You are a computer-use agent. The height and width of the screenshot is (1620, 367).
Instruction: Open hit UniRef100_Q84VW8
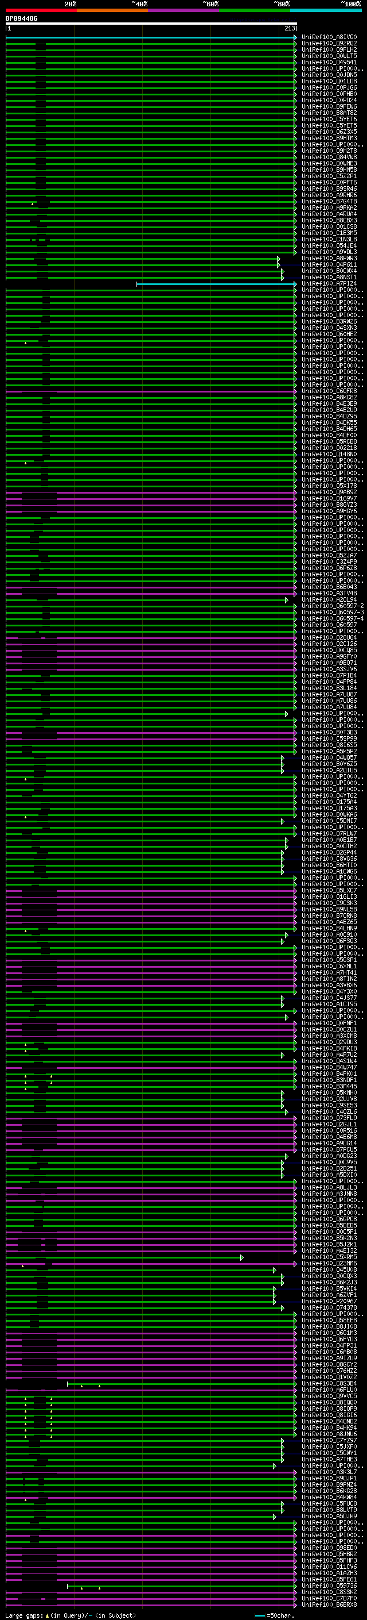click(x=329, y=157)
